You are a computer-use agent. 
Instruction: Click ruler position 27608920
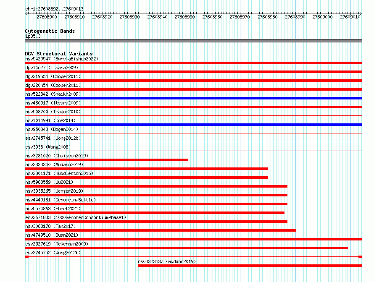click(x=103, y=17)
